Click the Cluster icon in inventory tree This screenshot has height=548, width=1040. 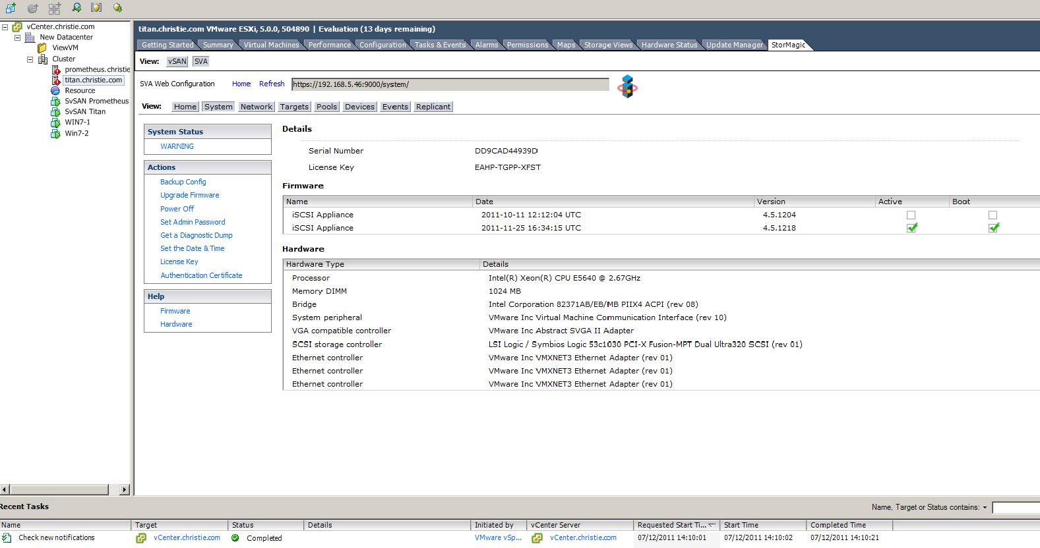42,59
